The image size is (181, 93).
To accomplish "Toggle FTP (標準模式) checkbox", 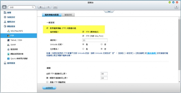I will click(x=83, y=32).
